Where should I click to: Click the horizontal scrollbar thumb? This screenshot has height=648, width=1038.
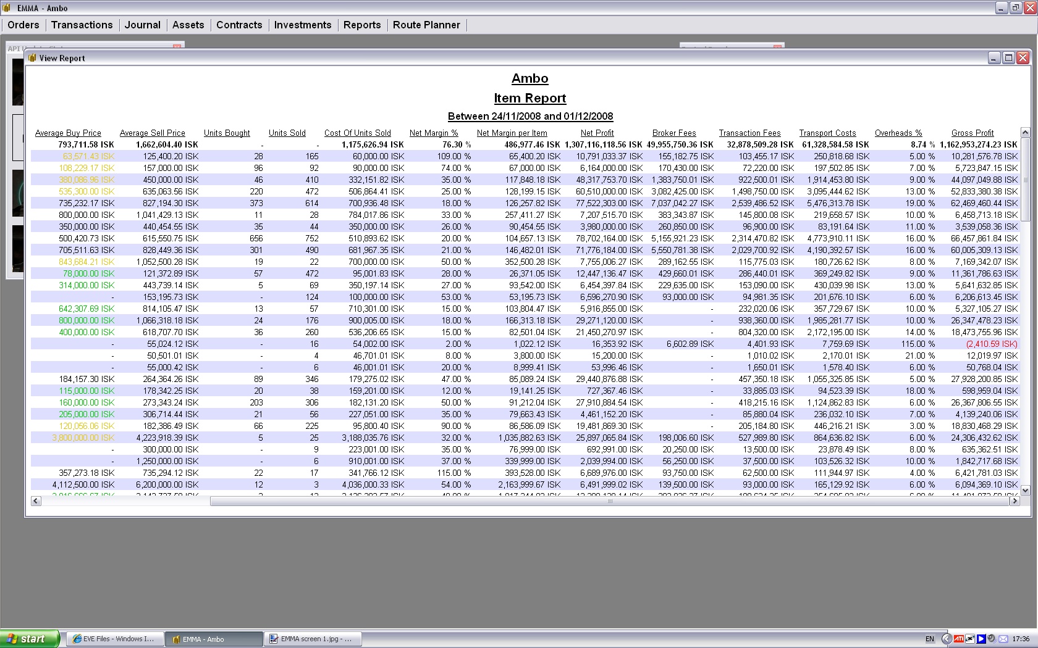coord(610,501)
